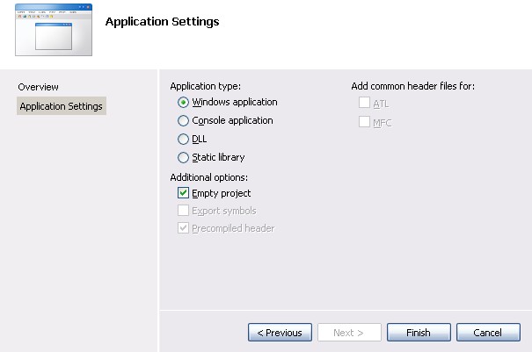Screen dimensions: 532x352
Task: Click the wizard window illustration icon
Action: coord(54,30)
